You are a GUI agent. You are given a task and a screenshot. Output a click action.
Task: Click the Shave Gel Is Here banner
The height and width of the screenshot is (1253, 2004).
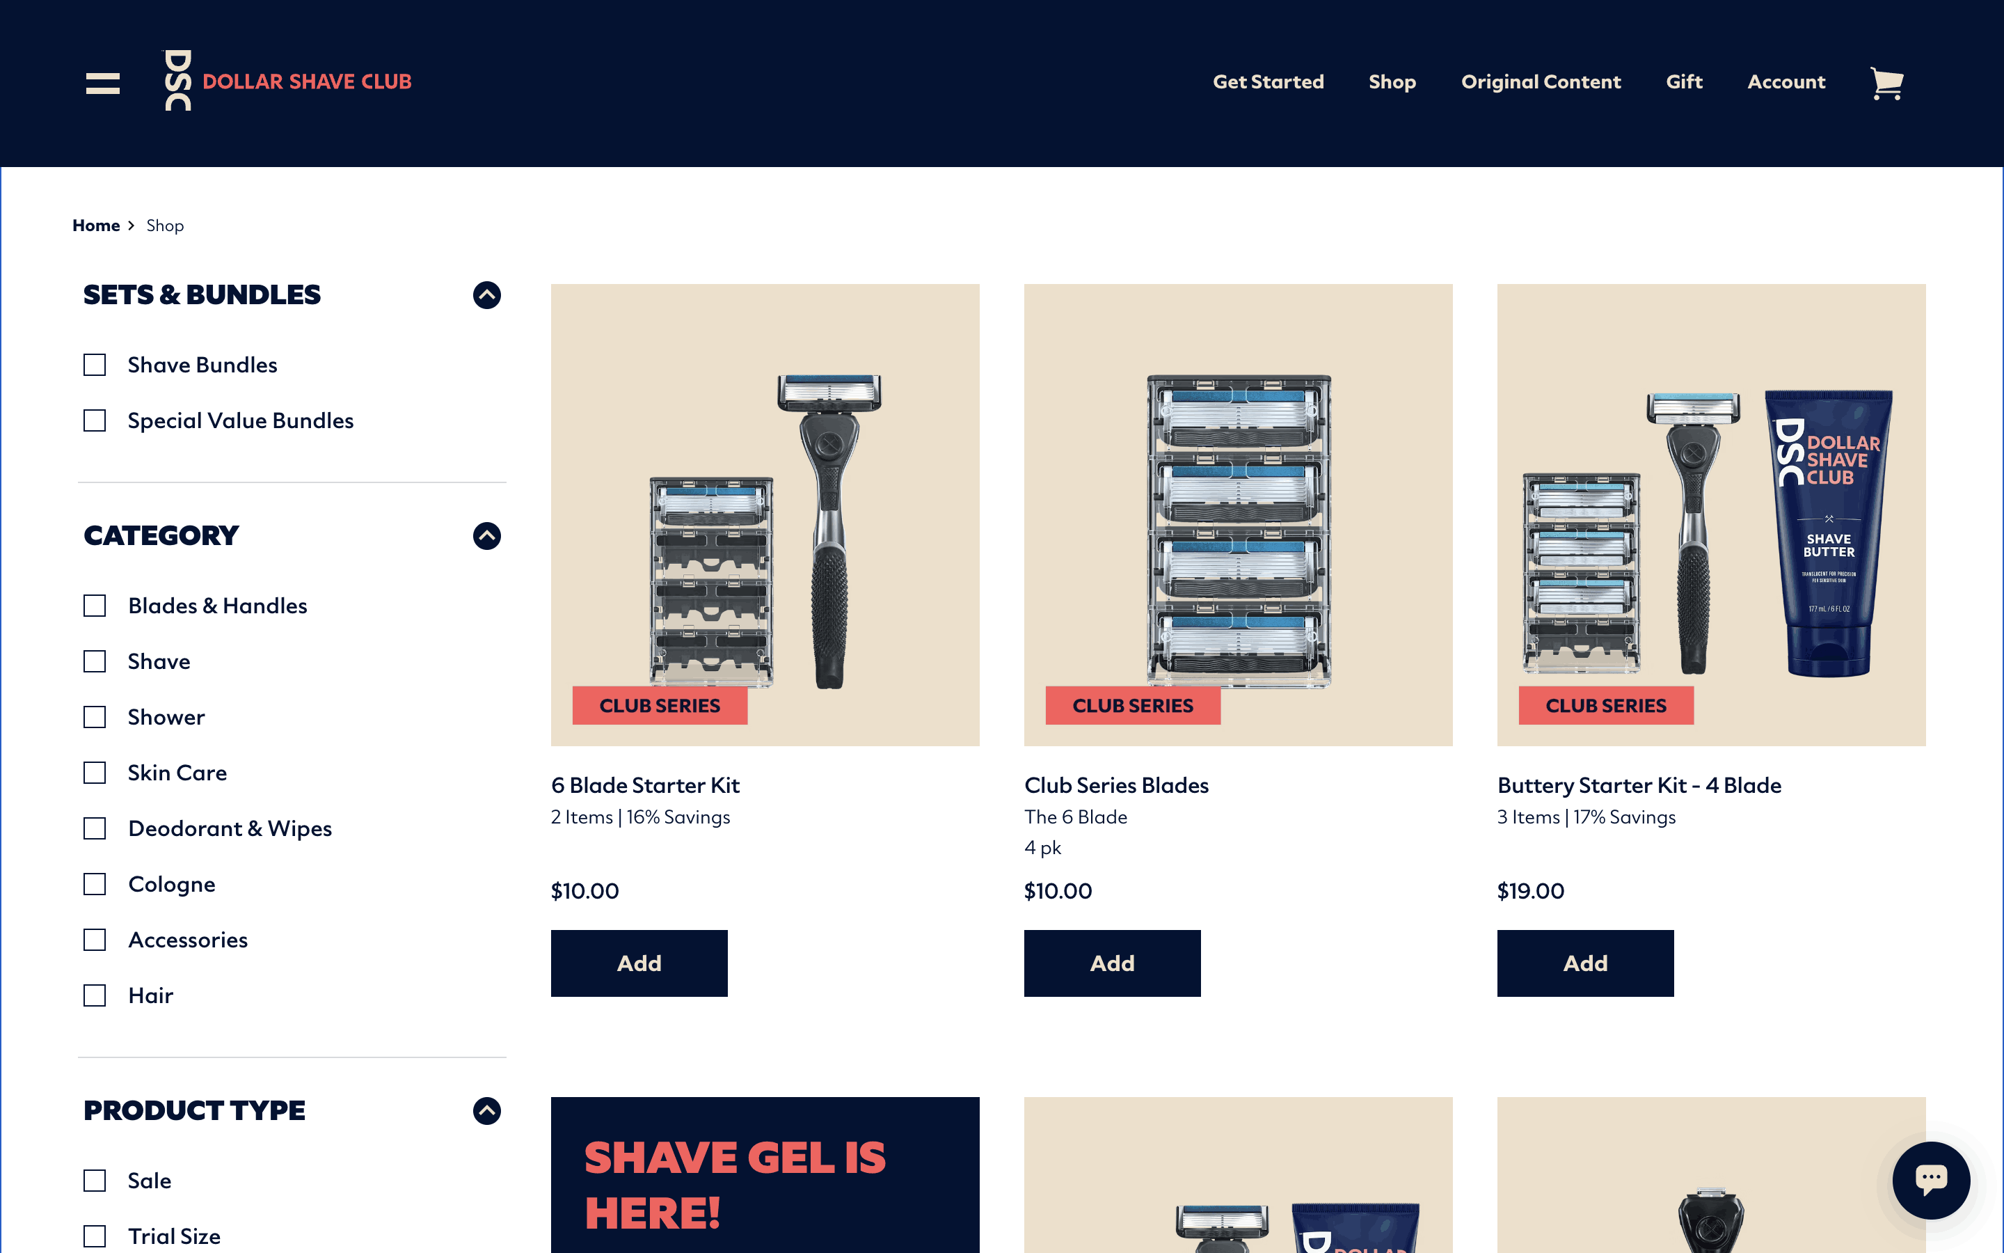(x=764, y=1175)
